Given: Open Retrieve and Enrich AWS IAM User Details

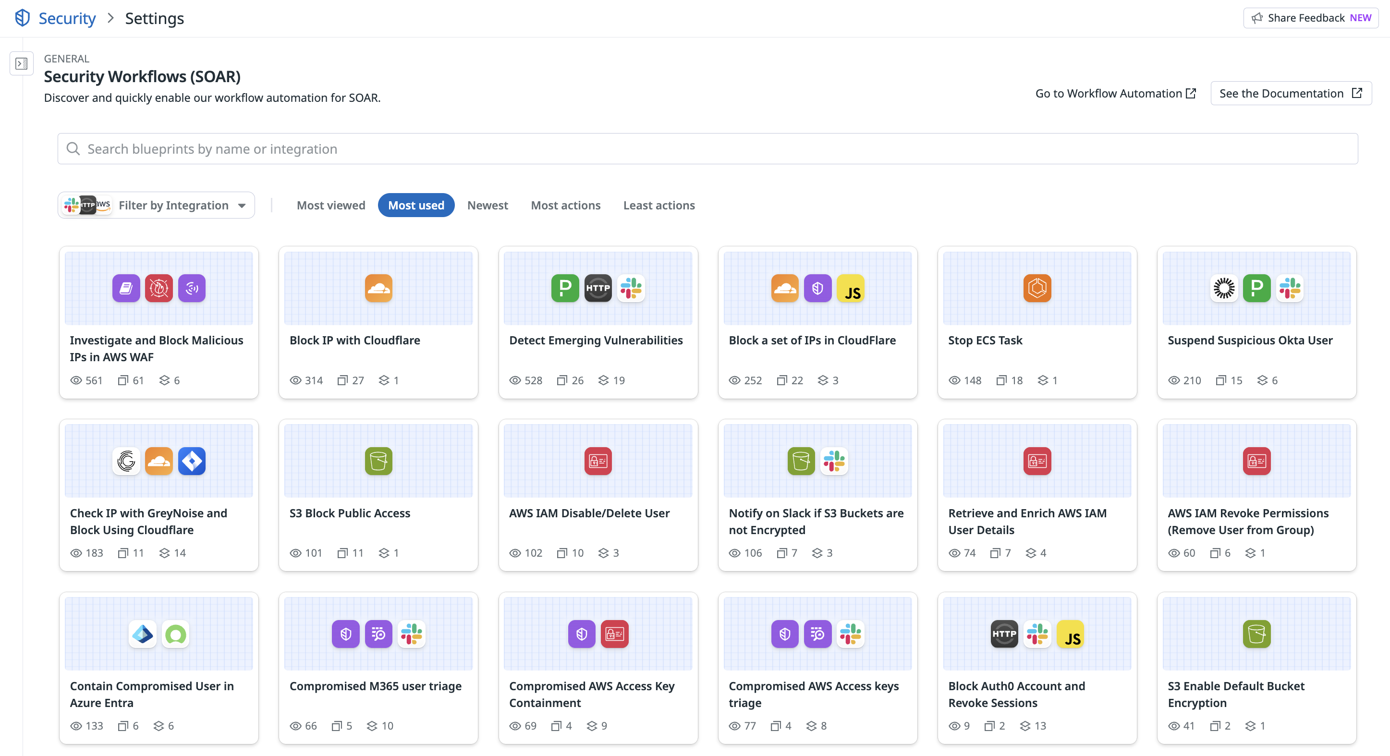Looking at the screenshot, I should 1027,521.
